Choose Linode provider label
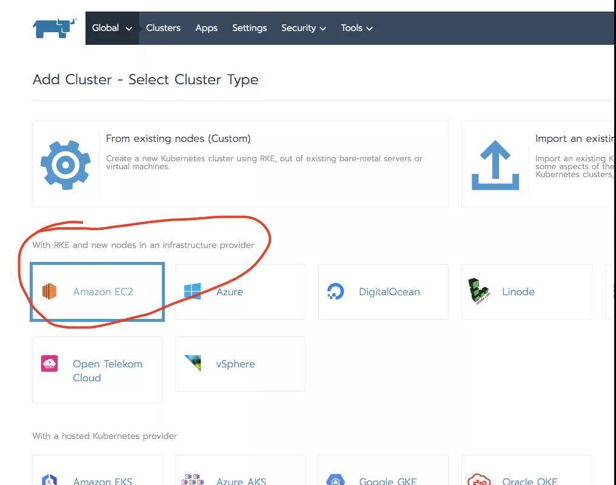The image size is (616, 485). (518, 292)
